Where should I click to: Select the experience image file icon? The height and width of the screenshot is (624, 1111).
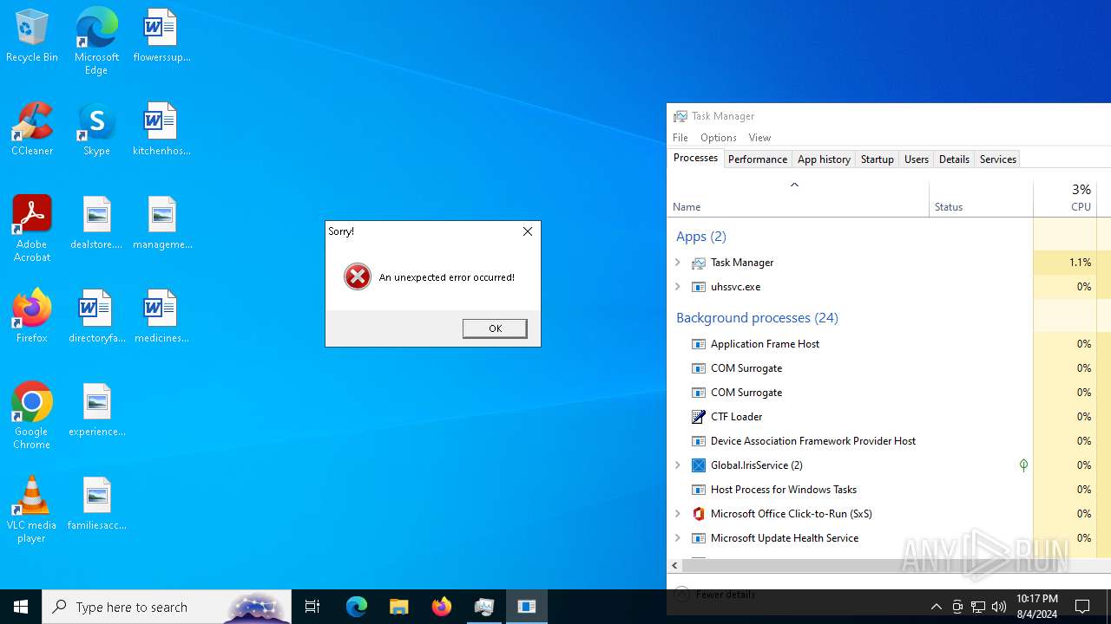pyautogui.click(x=96, y=410)
